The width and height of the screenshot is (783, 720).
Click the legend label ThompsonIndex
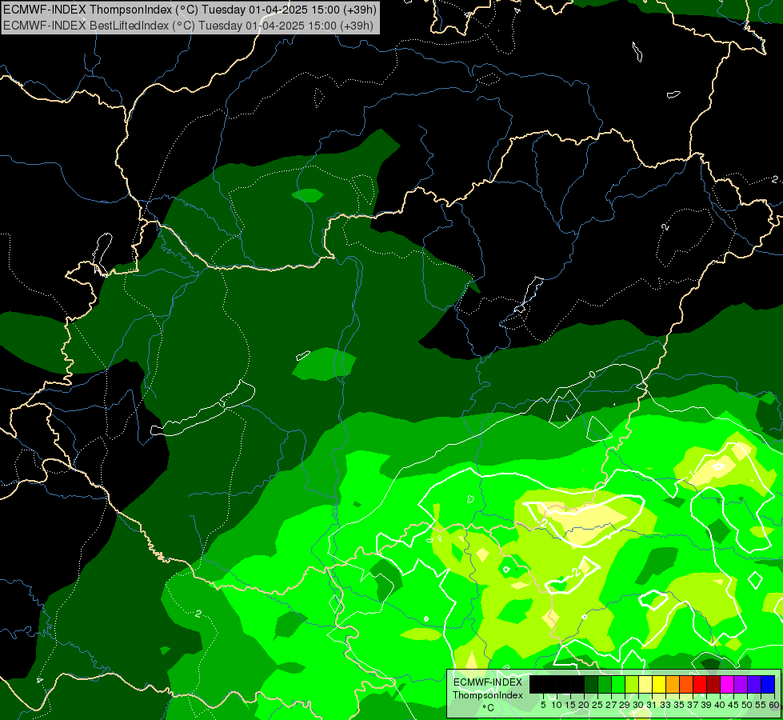488,695
